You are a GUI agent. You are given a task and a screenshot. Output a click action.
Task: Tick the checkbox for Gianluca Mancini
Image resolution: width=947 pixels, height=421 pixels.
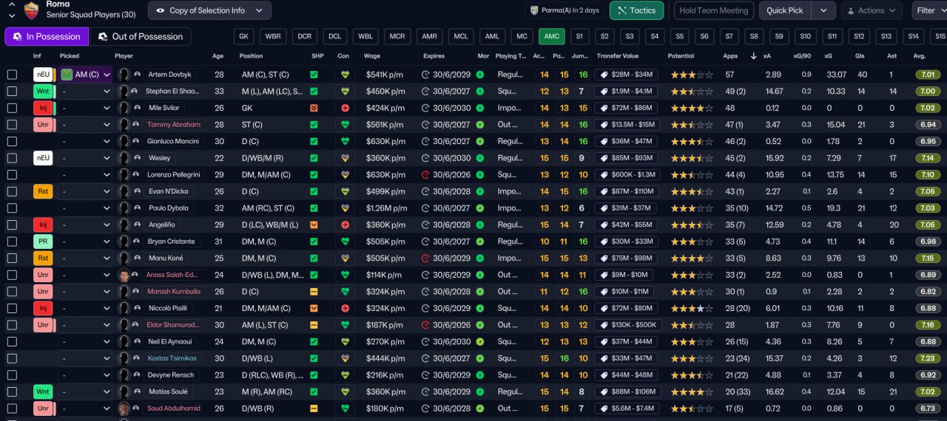12,141
